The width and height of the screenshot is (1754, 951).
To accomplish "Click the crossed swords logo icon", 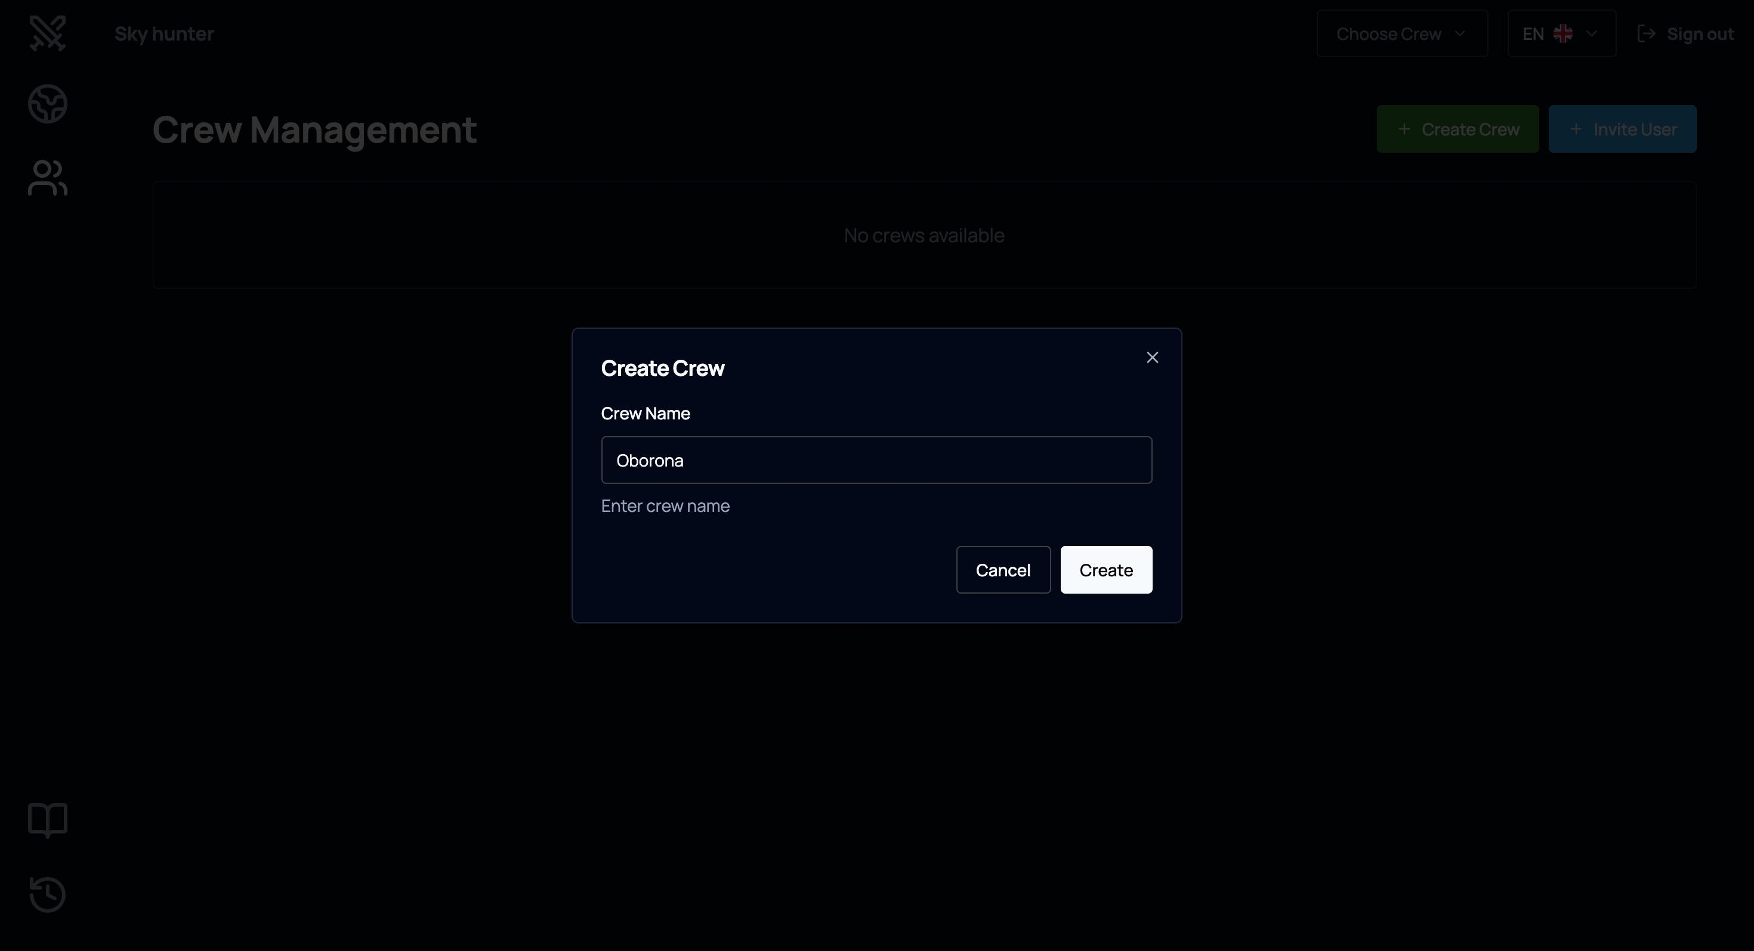I will (48, 33).
